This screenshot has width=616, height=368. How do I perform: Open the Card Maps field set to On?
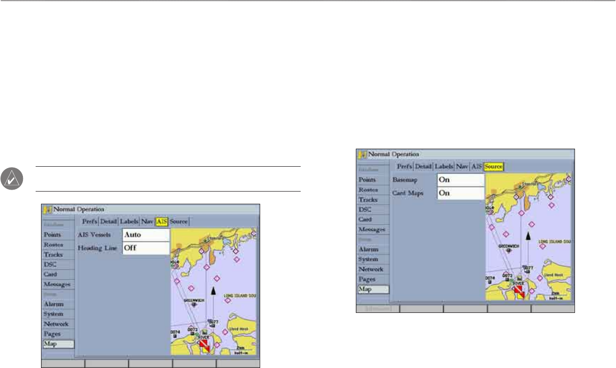pos(460,193)
